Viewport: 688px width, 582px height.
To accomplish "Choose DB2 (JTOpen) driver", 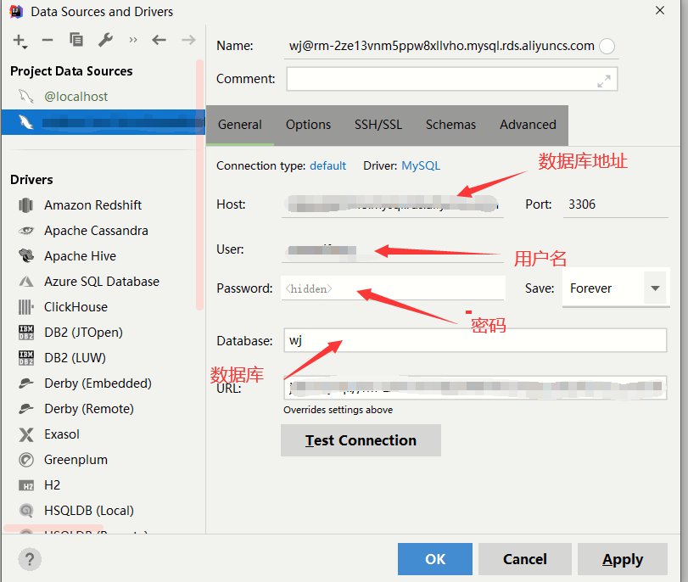I will pyautogui.click(x=83, y=333).
